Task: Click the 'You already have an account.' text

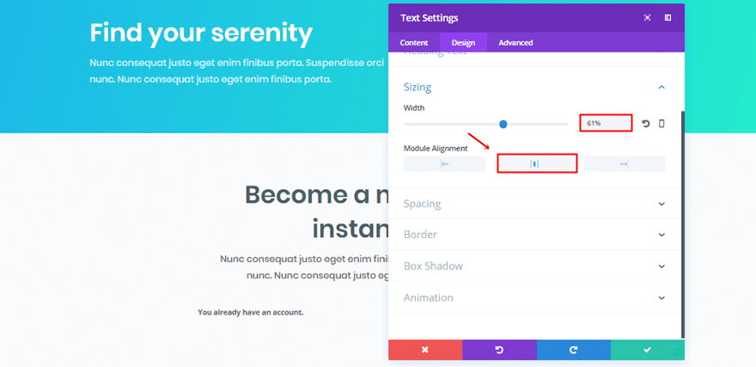Action: coord(250,312)
